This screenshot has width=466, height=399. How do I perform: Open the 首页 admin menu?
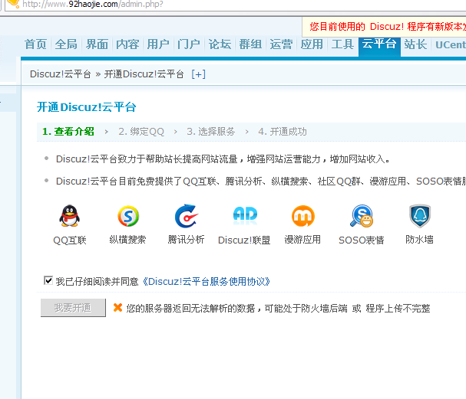[x=35, y=44]
